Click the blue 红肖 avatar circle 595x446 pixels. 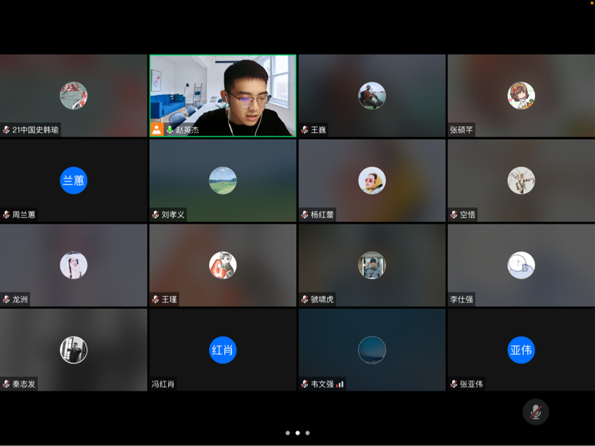pos(222,350)
